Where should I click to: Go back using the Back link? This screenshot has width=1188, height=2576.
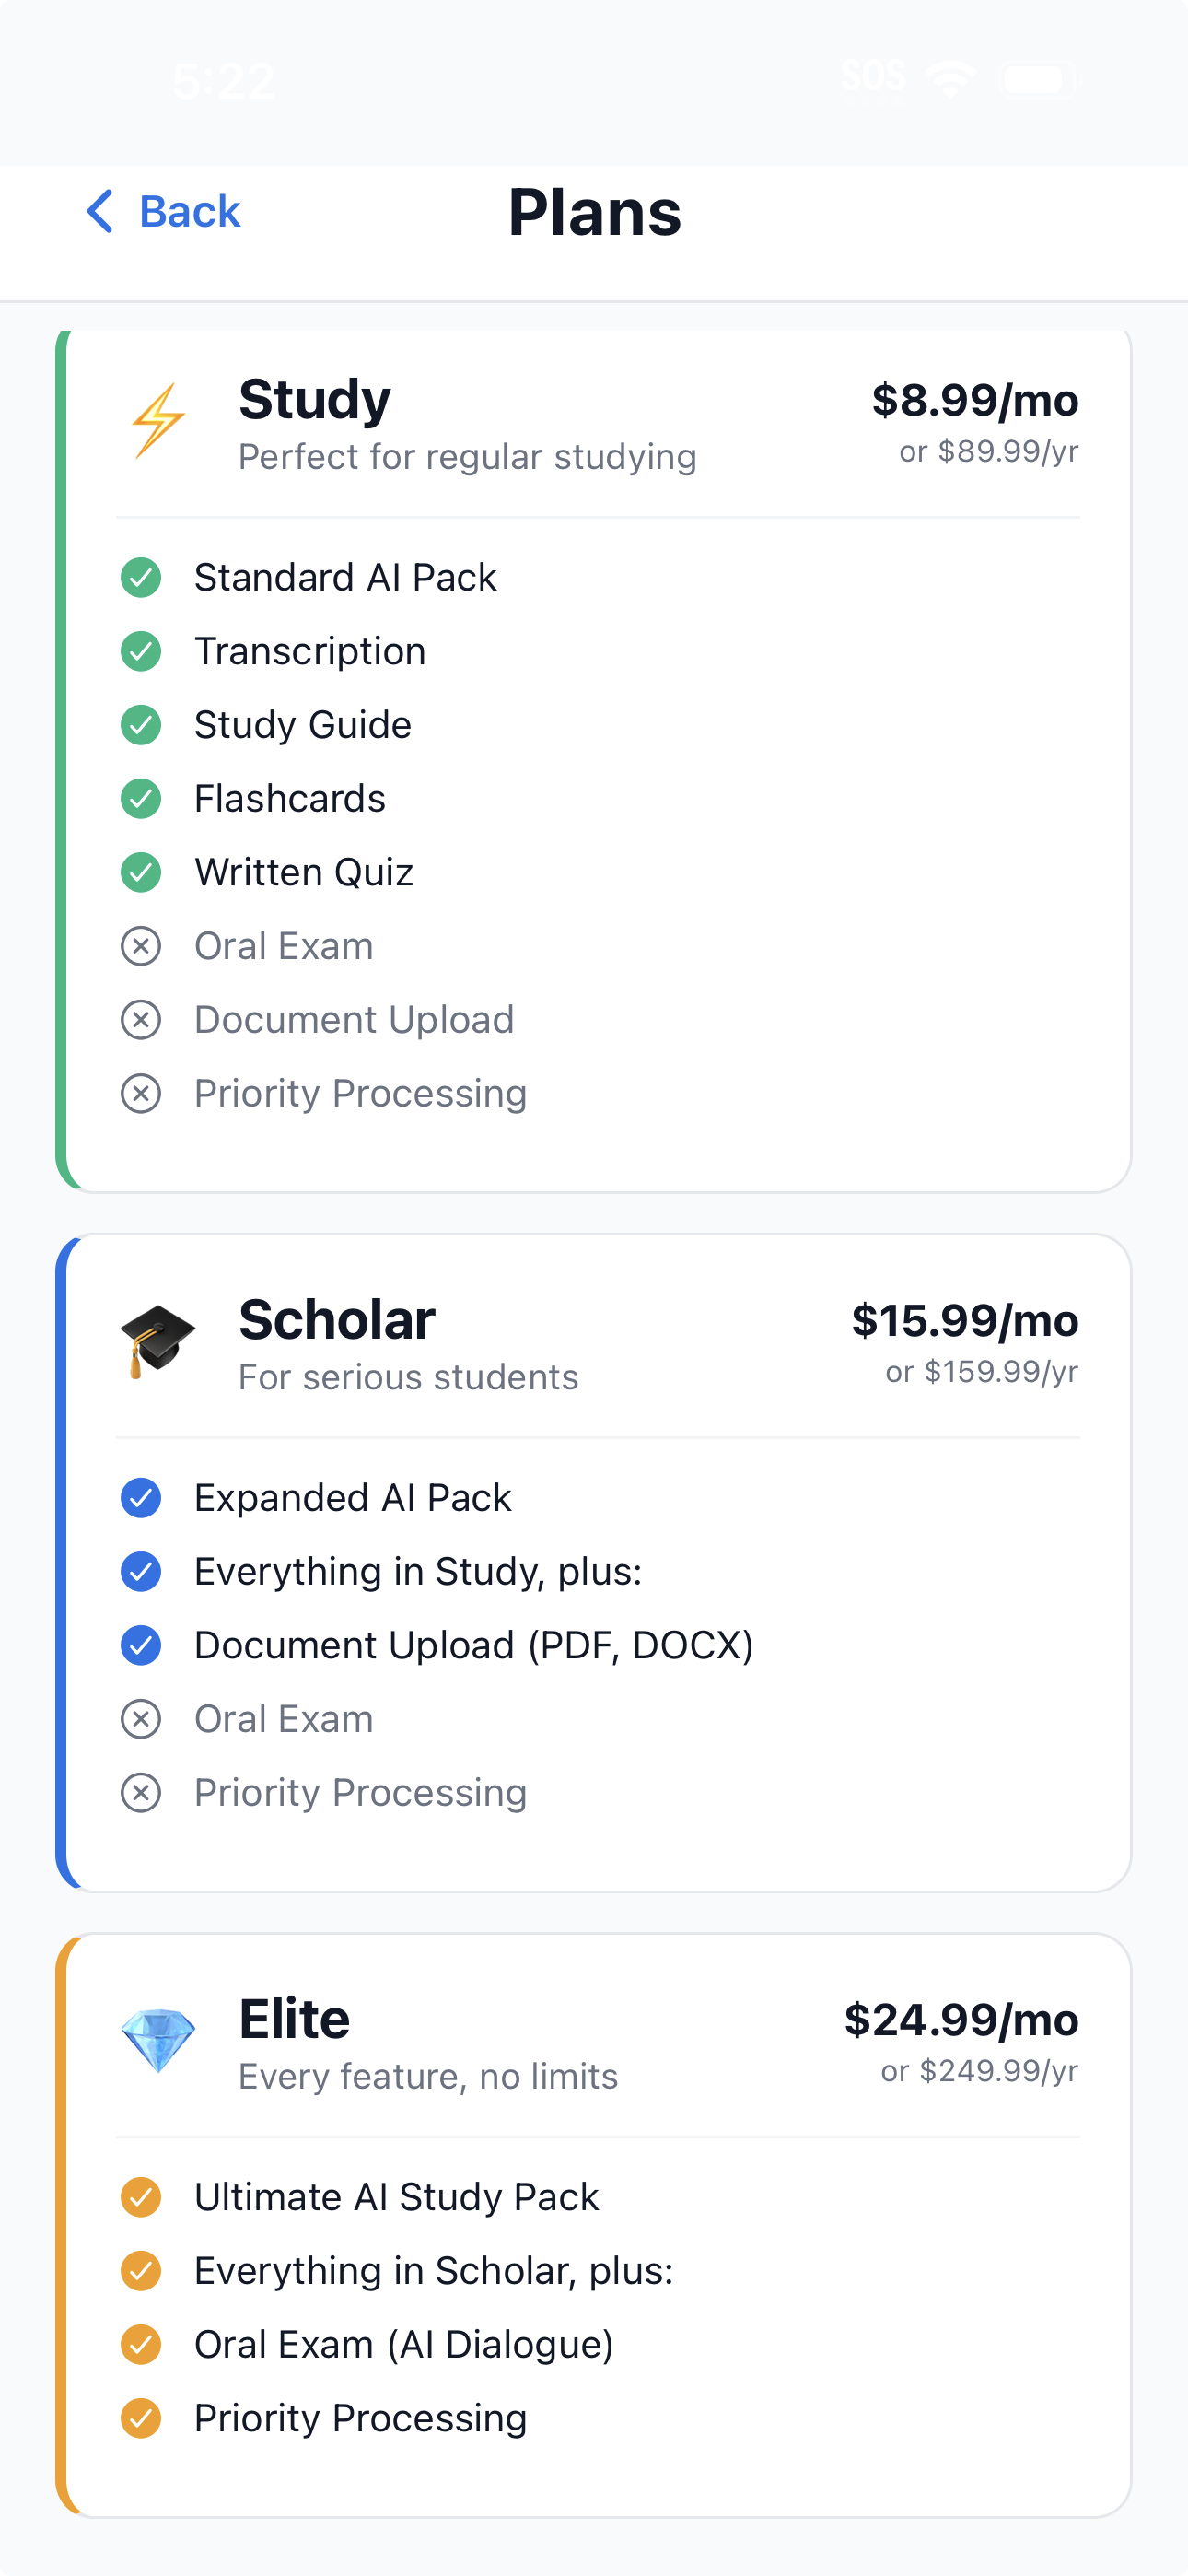189,212
